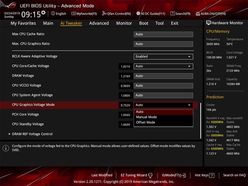Open AI OC Guide(F11)

click(x=151, y=13)
